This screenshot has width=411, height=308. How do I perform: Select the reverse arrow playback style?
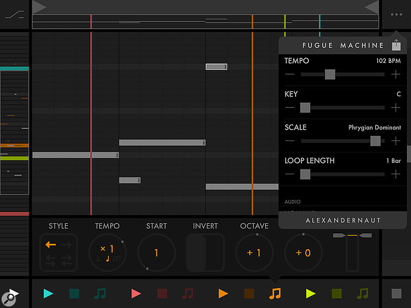(50, 244)
